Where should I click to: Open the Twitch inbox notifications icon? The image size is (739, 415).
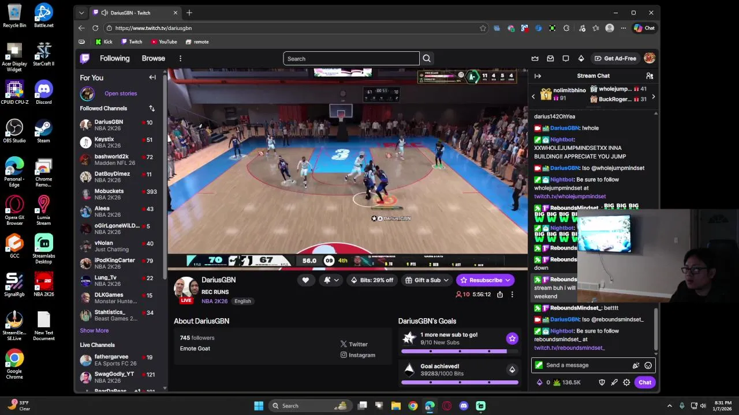pyautogui.click(x=550, y=58)
